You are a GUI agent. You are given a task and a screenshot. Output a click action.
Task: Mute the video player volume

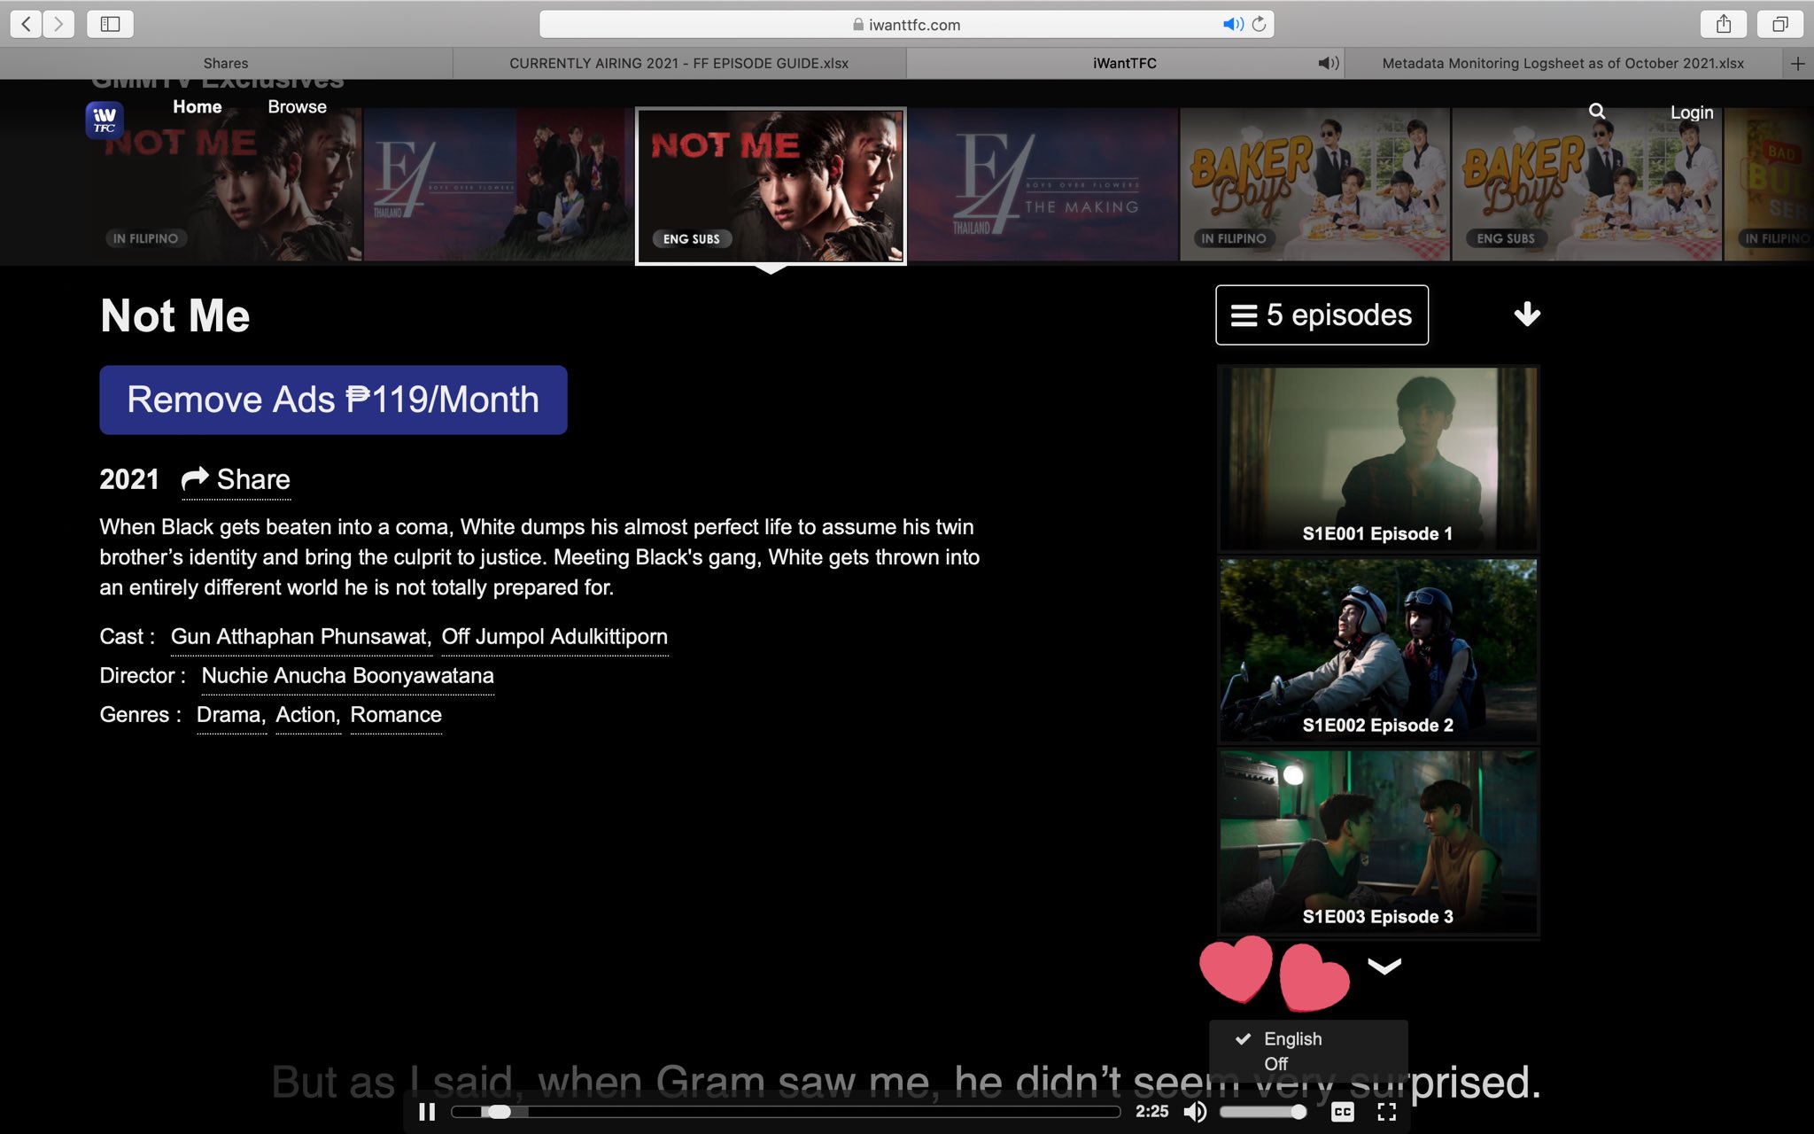[x=1195, y=1111]
